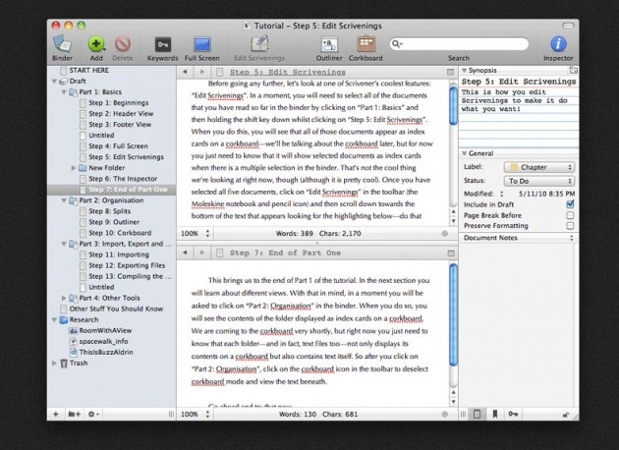Image resolution: width=619 pixels, height=450 pixels.
Task: Change lower editor 100% zoom
Action: [x=195, y=414]
